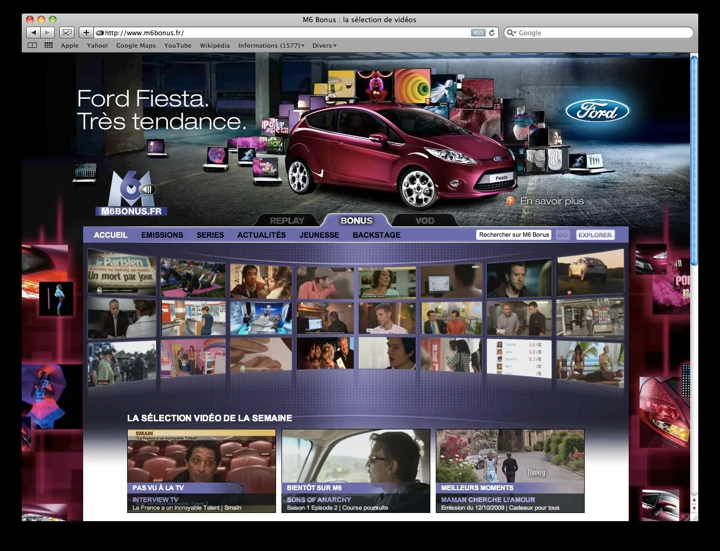Click the EXPLORER button
The image size is (720, 551).
click(595, 235)
